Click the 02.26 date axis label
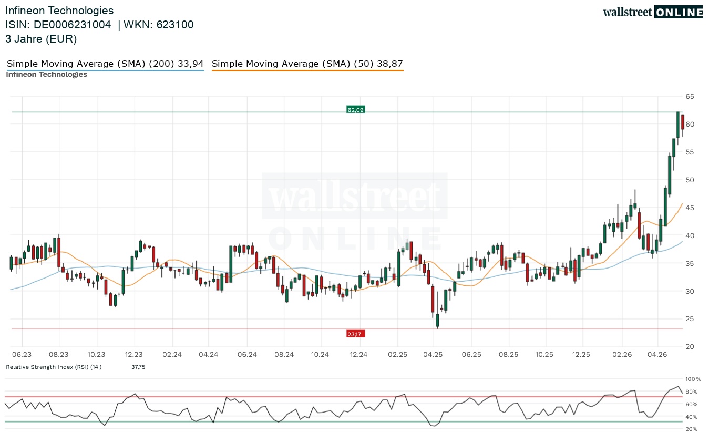This screenshot has width=709, height=443. 622,355
